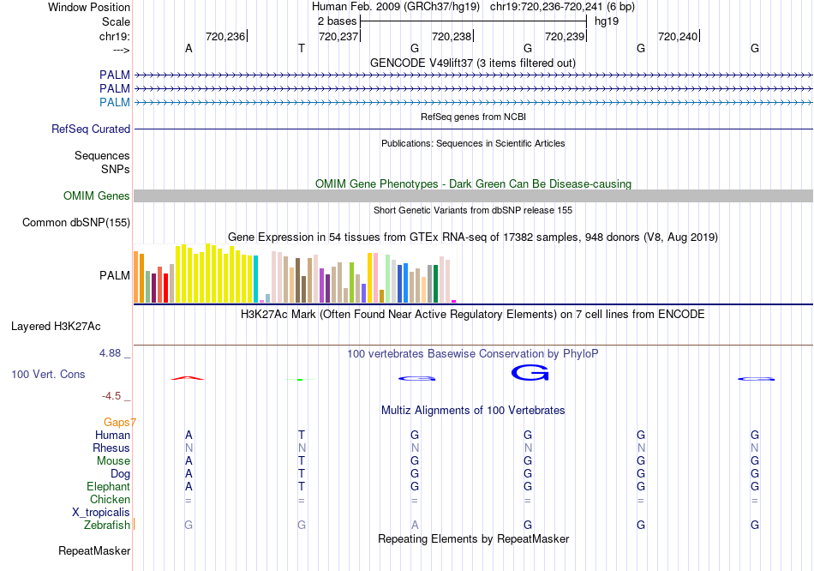Image resolution: width=814 pixels, height=571 pixels.
Task: Click the Sequences publications track label
Action: coord(102,155)
